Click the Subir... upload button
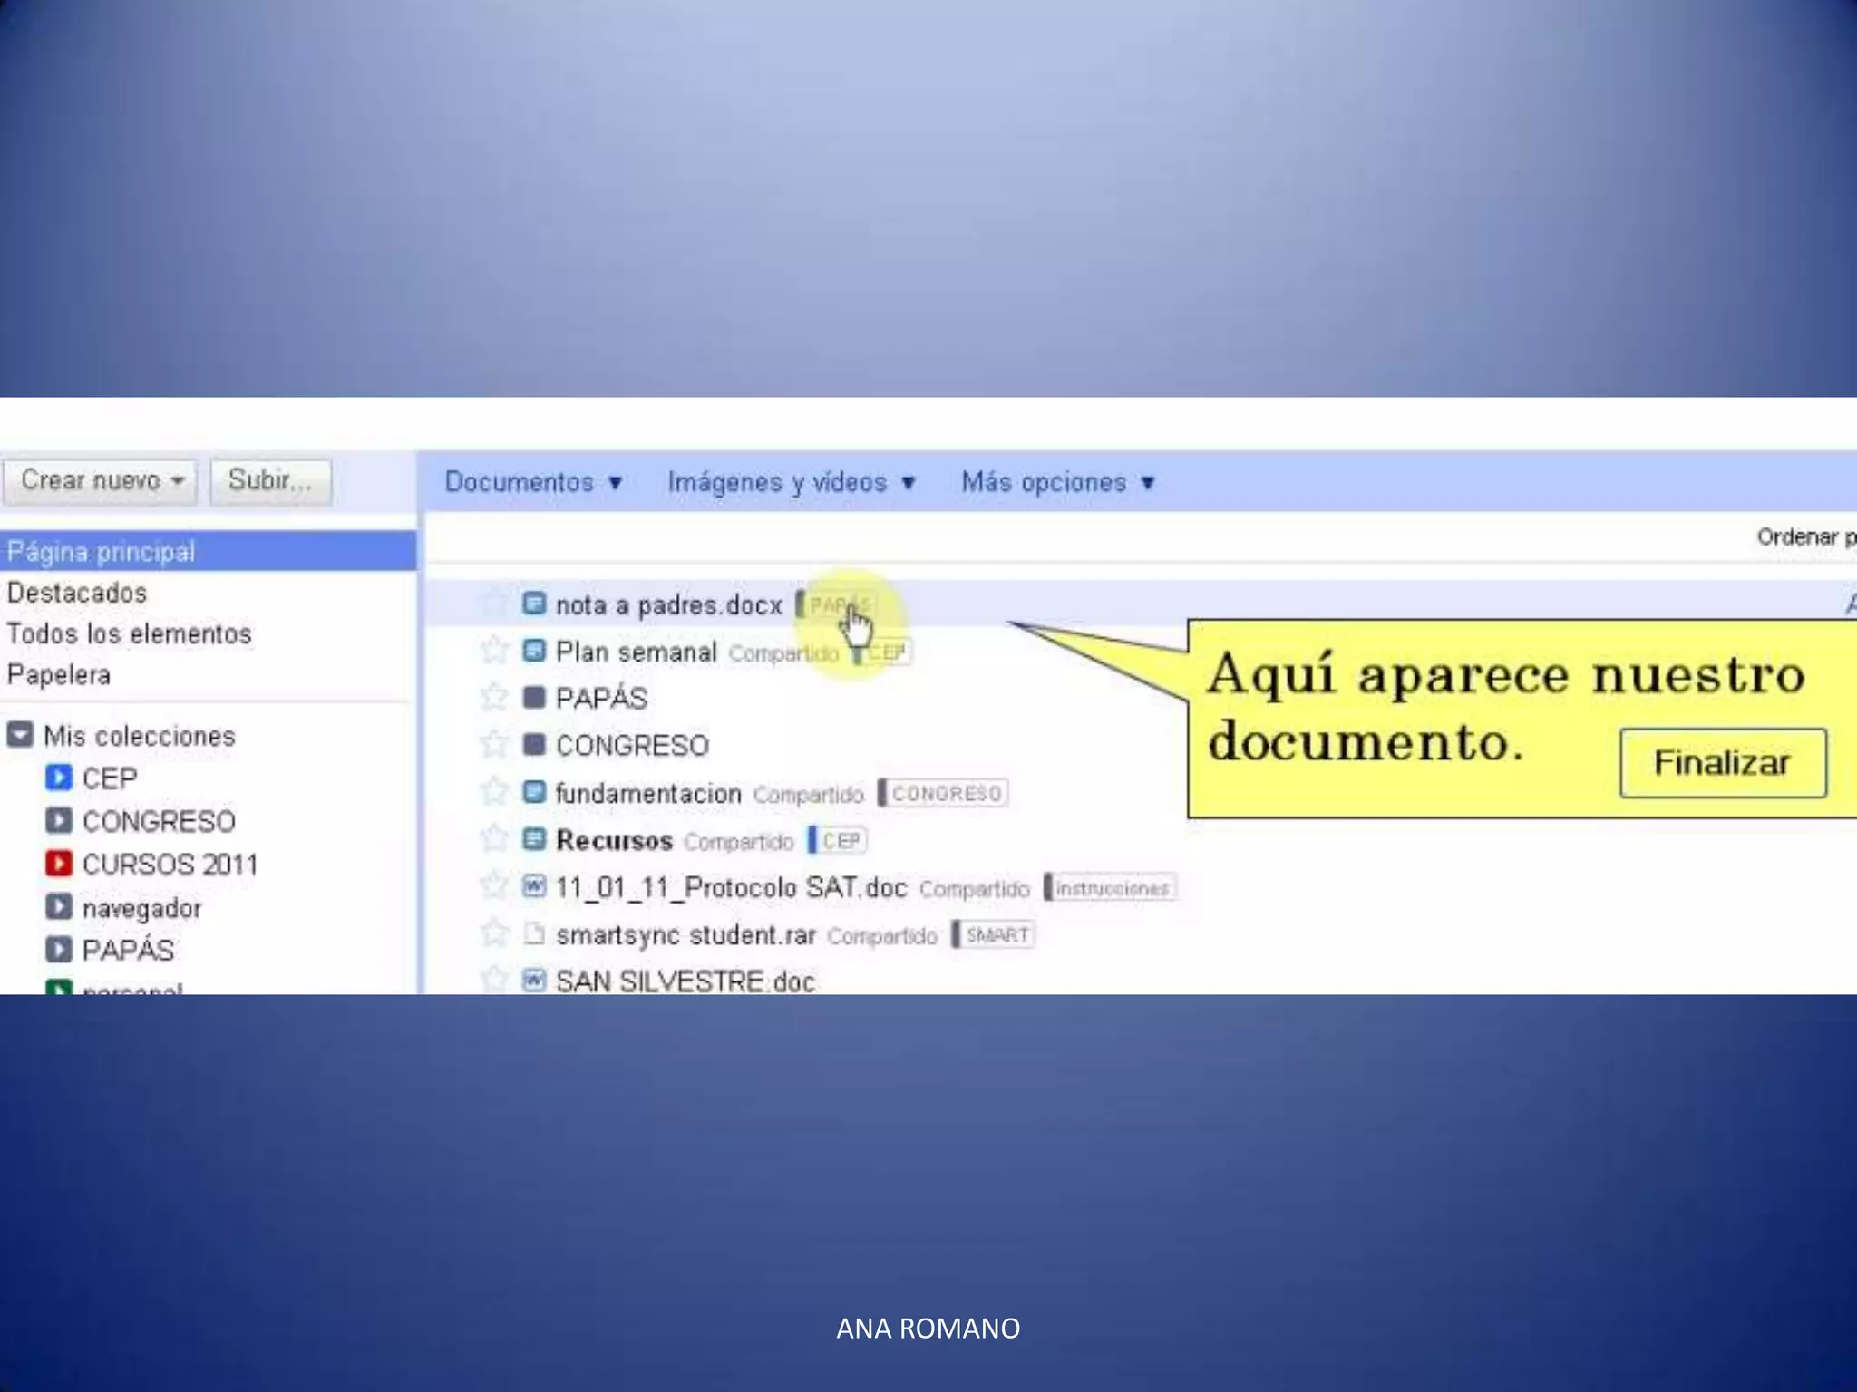Viewport: 1857px width, 1392px height. (x=270, y=480)
